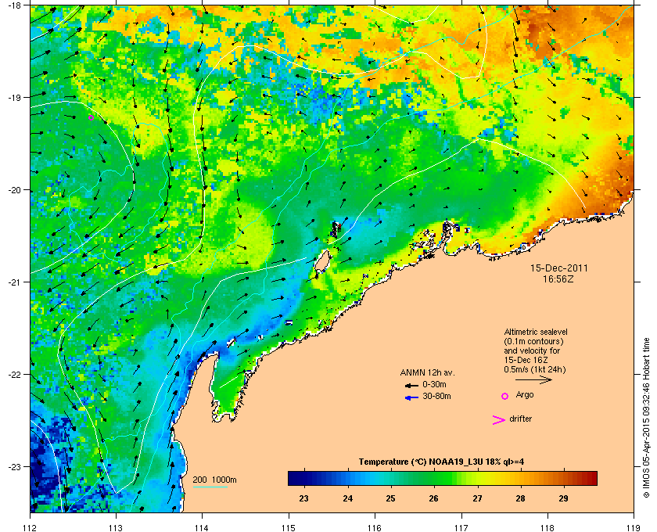
Task: Click the green 26°C section of colorbar
Action: [433, 478]
